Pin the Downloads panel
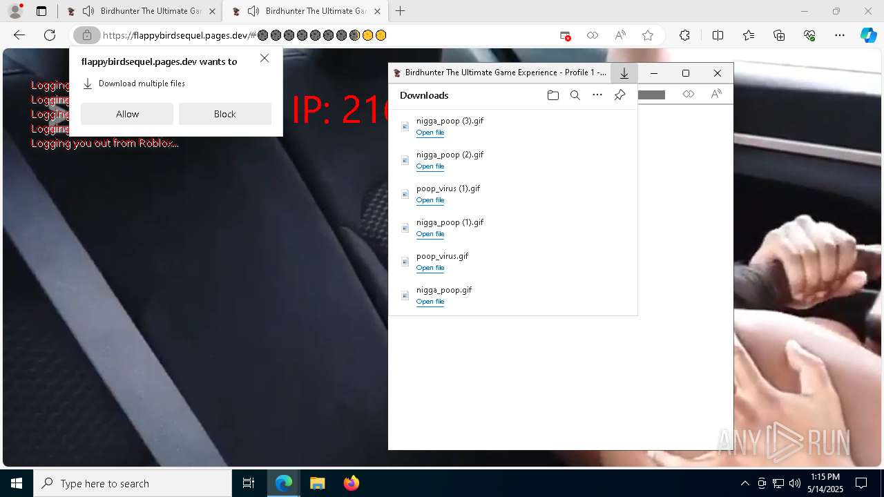The width and height of the screenshot is (884, 497). 620,95
